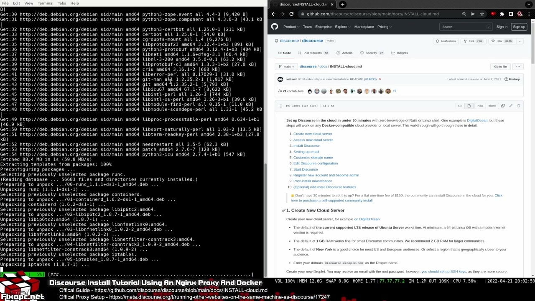Click the GitHub Octocat logo

point(275,27)
